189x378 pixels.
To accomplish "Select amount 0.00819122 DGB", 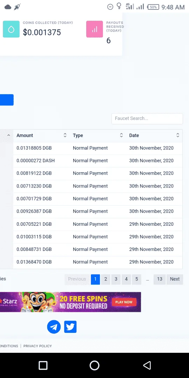I will [x=34, y=173].
